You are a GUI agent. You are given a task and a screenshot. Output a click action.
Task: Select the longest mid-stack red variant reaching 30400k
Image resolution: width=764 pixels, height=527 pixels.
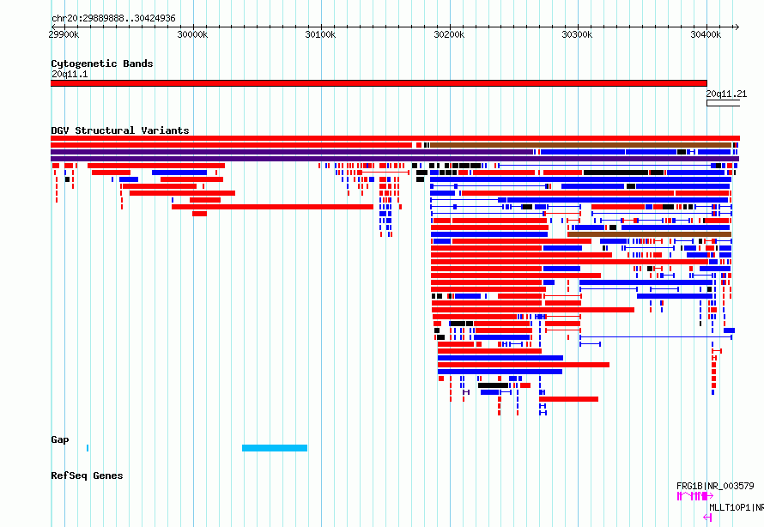click(x=570, y=262)
